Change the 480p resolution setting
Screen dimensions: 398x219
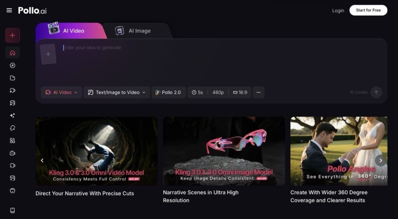pyautogui.click(x=218, y=93)
